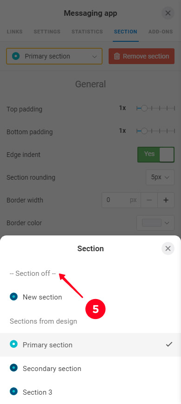Open the Statistics tab
181x404 pixels.
click(87, 32)
